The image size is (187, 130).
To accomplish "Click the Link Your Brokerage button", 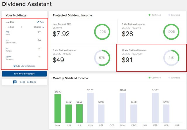I will tap(24, 74).
